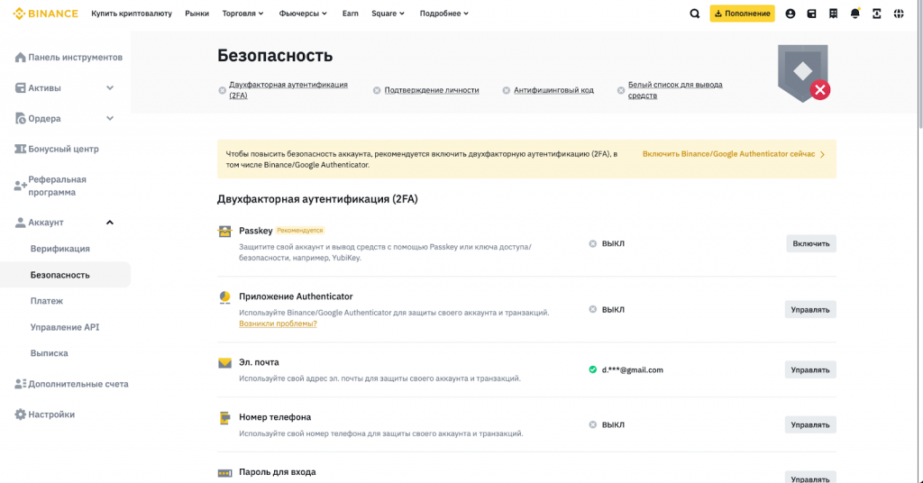The width and height of the screenshot is (923, 483).
Task: Expand the Активы sidebar section
Action: [110, 88]
